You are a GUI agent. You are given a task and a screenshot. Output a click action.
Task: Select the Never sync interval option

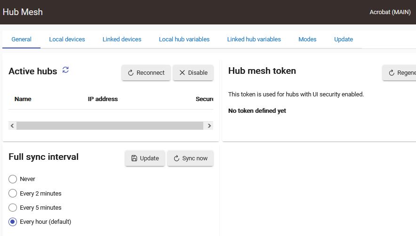pos(13,179)
